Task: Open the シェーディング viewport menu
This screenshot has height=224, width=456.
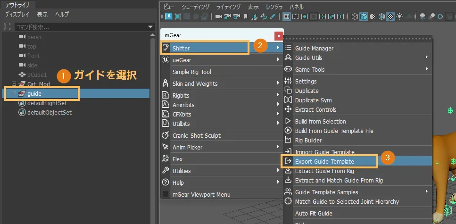Action: (195, 7)
